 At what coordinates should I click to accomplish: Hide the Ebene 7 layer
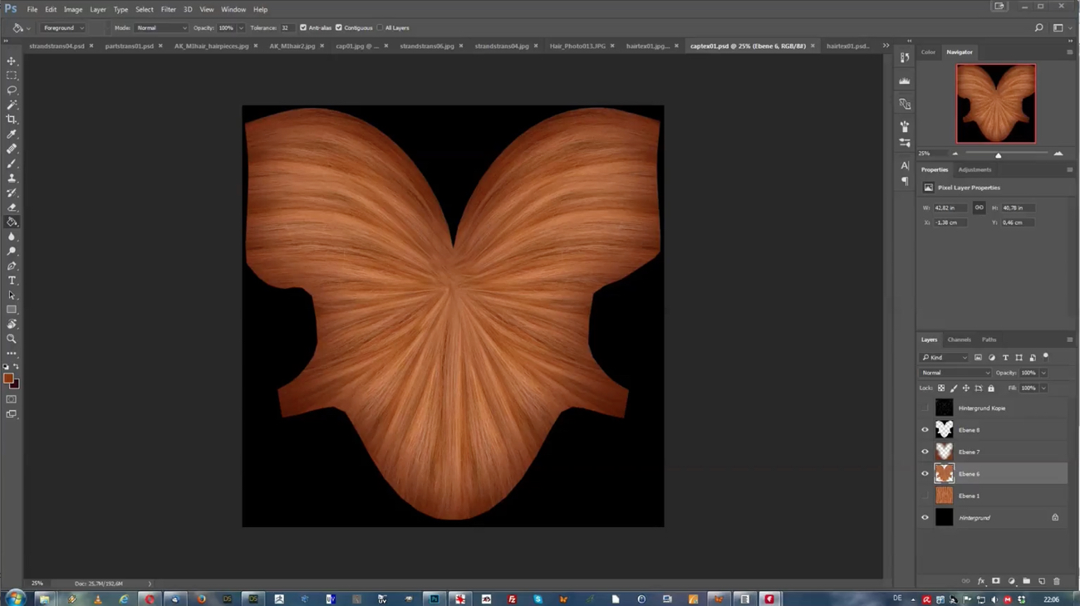(x=925, y=451)
